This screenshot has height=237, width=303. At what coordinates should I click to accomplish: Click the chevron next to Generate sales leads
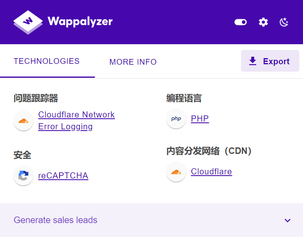coord(287,221)
